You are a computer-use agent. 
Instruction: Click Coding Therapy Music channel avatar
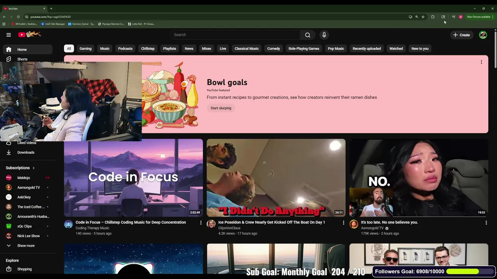pos(68,224)
